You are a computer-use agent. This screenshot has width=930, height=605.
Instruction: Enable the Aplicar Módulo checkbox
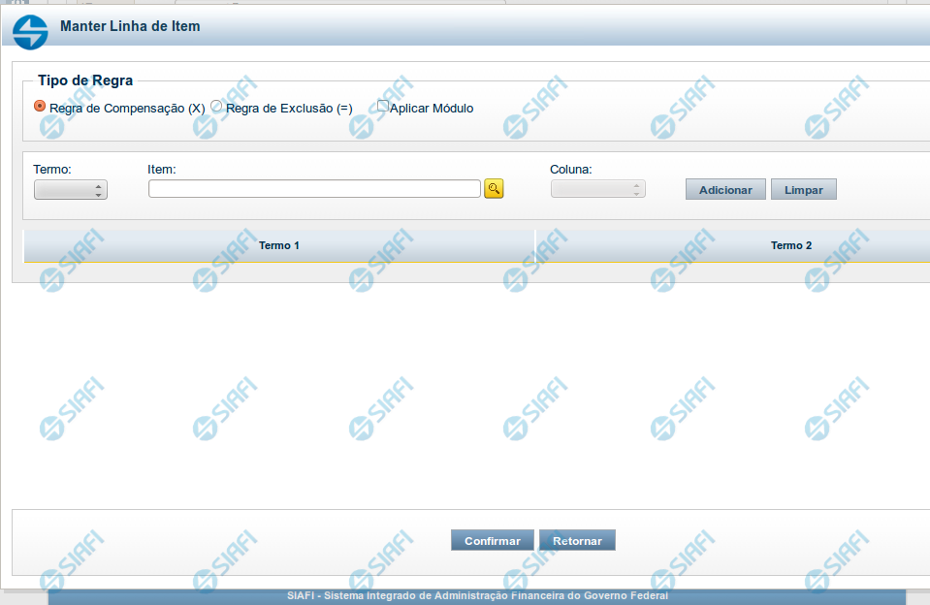[x=383, y=107]
